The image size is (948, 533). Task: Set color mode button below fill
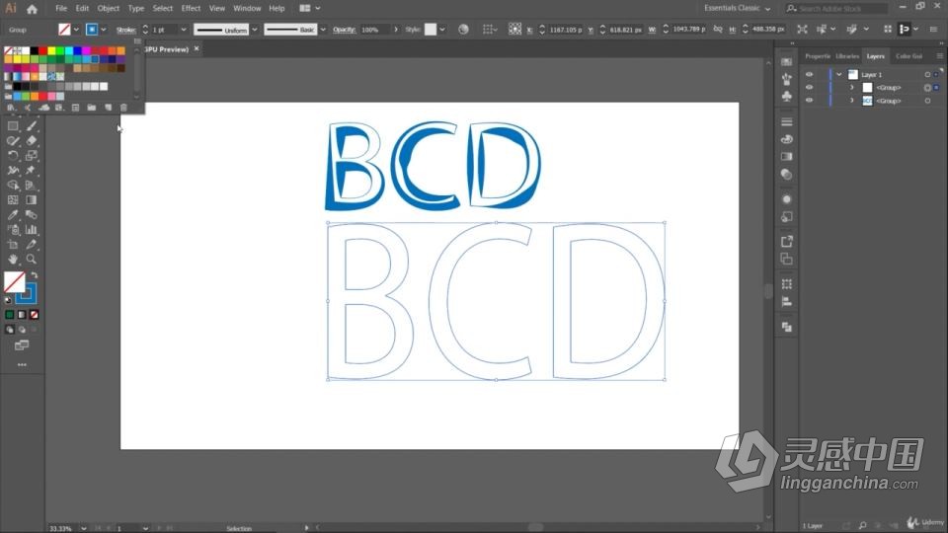click(10, 314)
